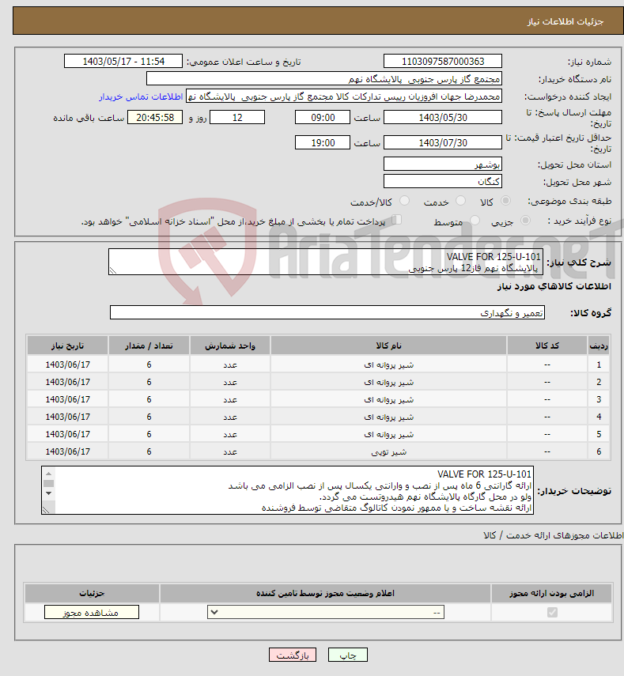Select the متوسط purchase type radio
The height and width of the screenshot is (676, 624).
[x=475, y=221]
